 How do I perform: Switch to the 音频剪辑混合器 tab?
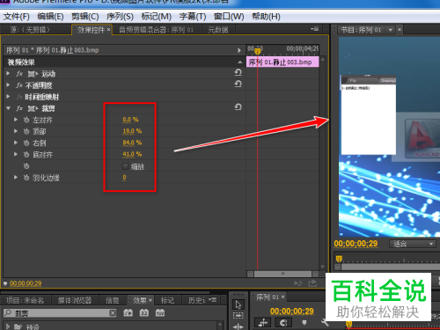[x=157, y=30]
